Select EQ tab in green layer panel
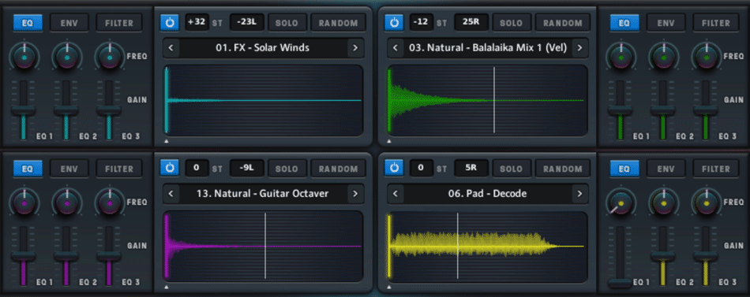The width and height of the screenshot is (750, 297). [x=624, y=22]
